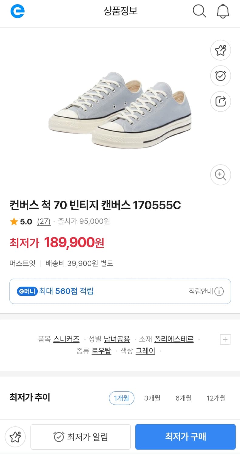
Task: Switch price trend to 3개월
Action: pos(152,398)
